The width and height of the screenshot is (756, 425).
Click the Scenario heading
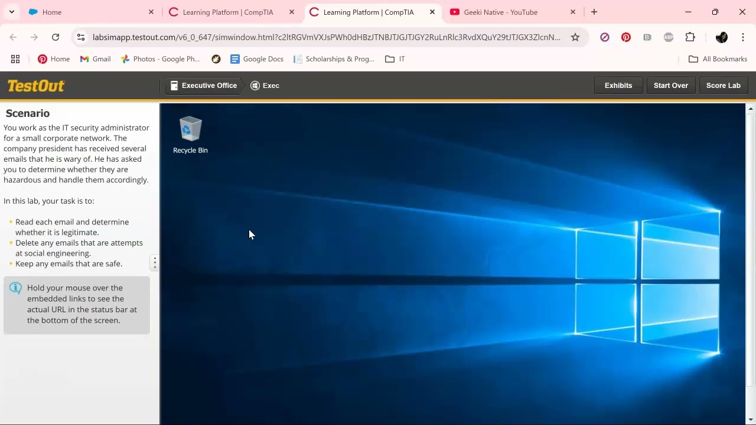[28, 113]
